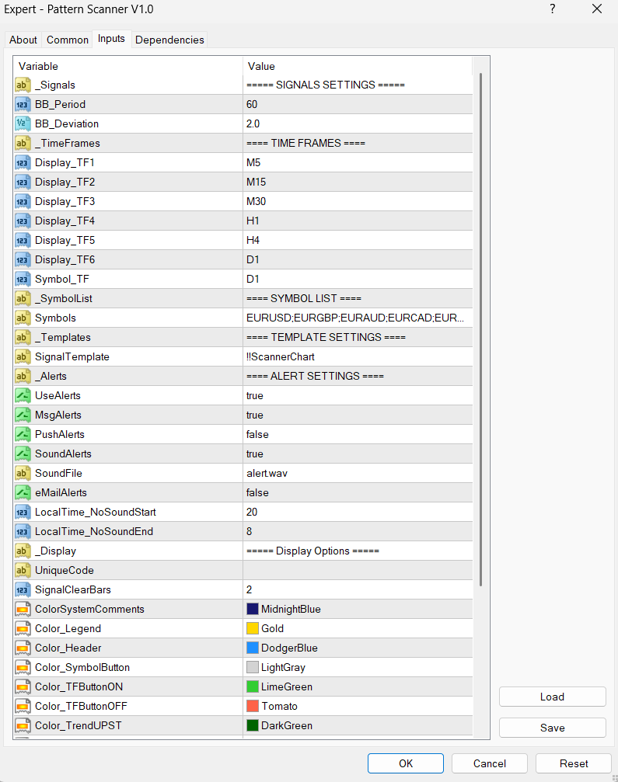The height and width of the screenshot is (782, 618).
Task: Click the double-type icon next to BB_Deviation
Action: pos(23,123)
